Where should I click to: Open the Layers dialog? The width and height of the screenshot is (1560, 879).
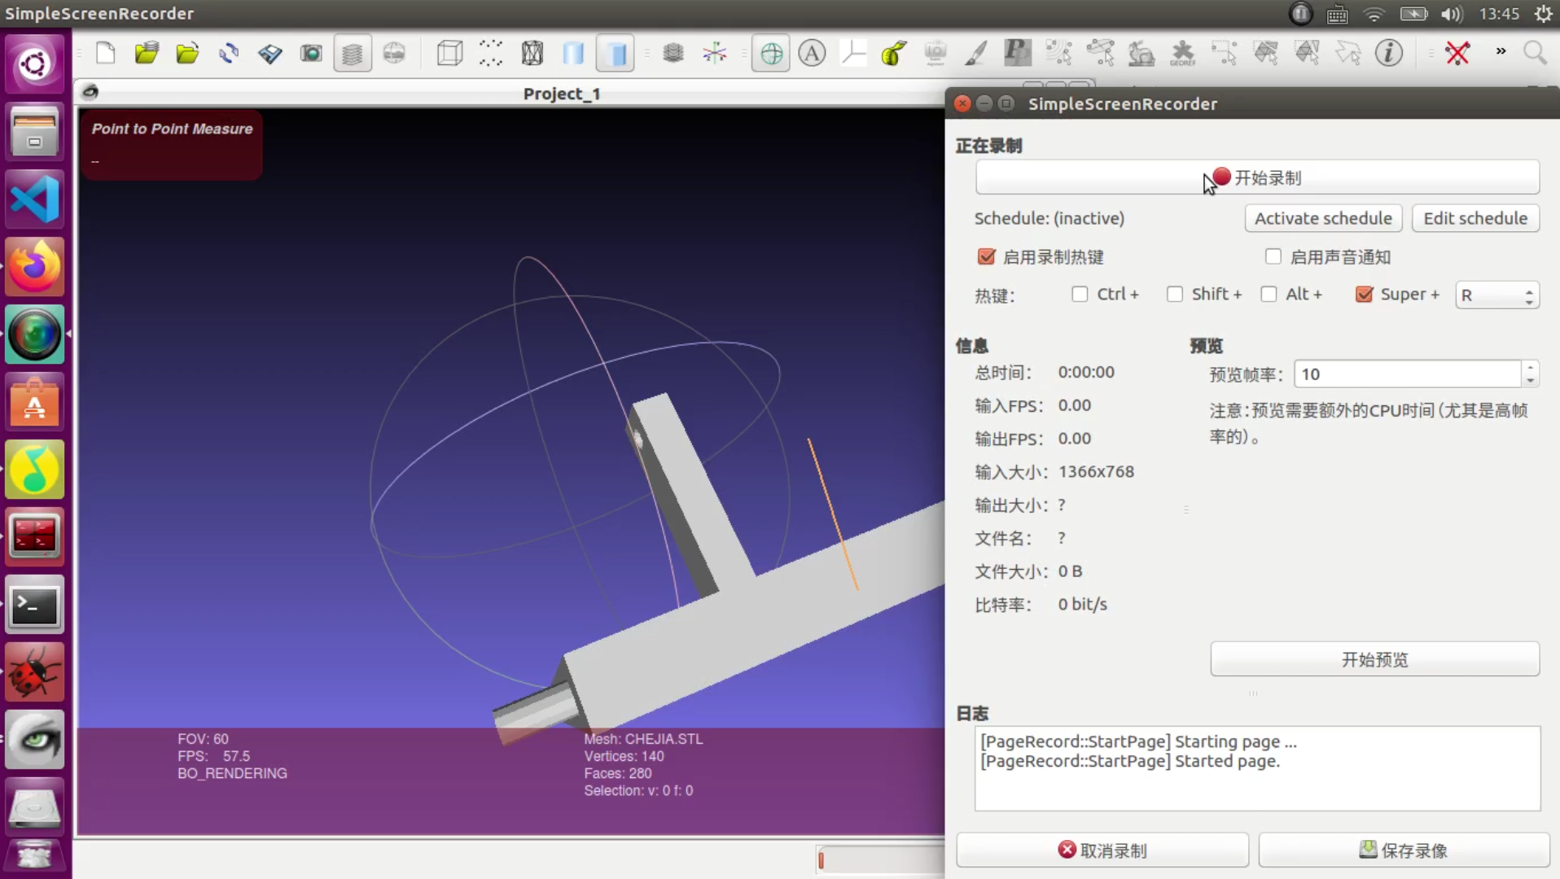pos(352,53)
